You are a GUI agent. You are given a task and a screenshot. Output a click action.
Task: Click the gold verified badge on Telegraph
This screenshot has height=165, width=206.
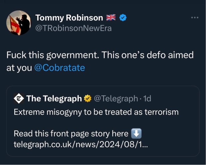coord(88,99)
